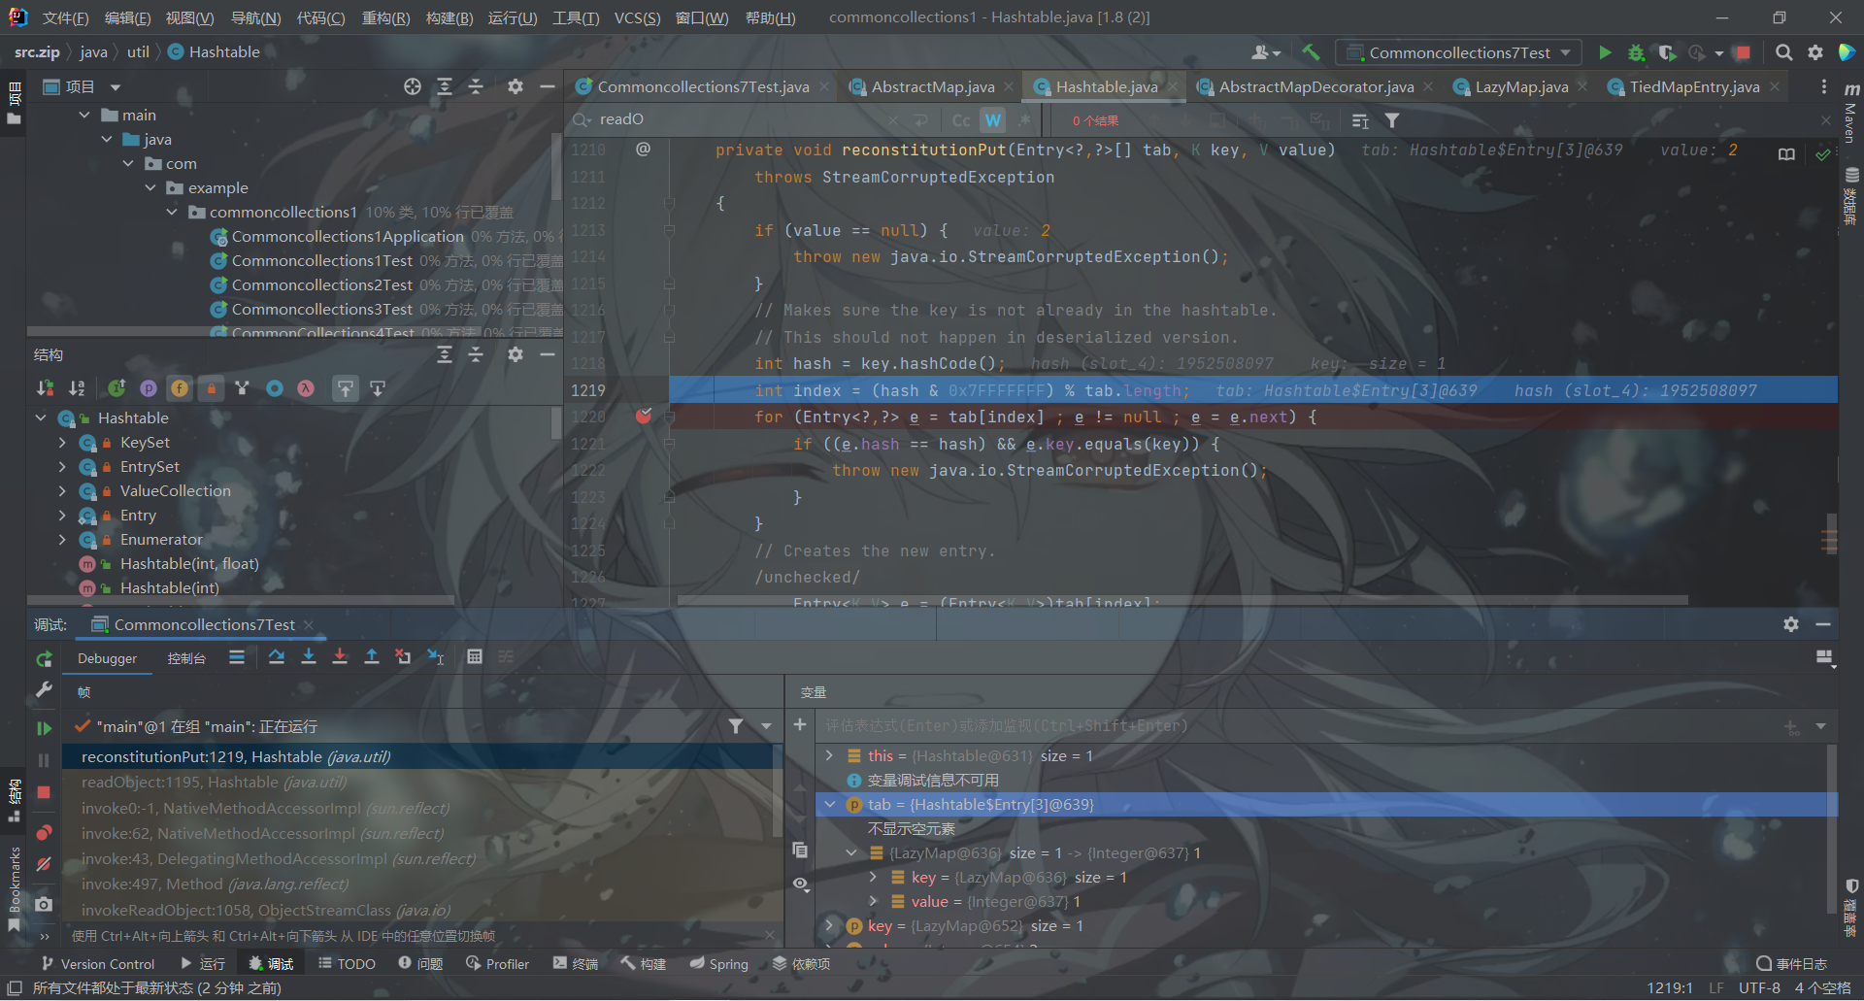Open the Spring tool window
This screenshot has height=1001, width=1864.
click(718, 964)
